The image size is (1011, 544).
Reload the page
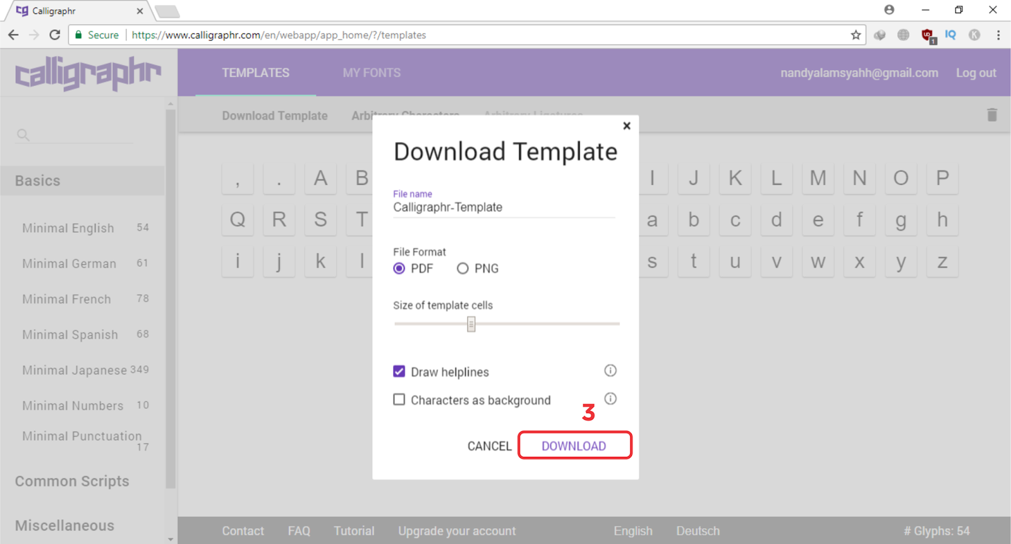55,35
